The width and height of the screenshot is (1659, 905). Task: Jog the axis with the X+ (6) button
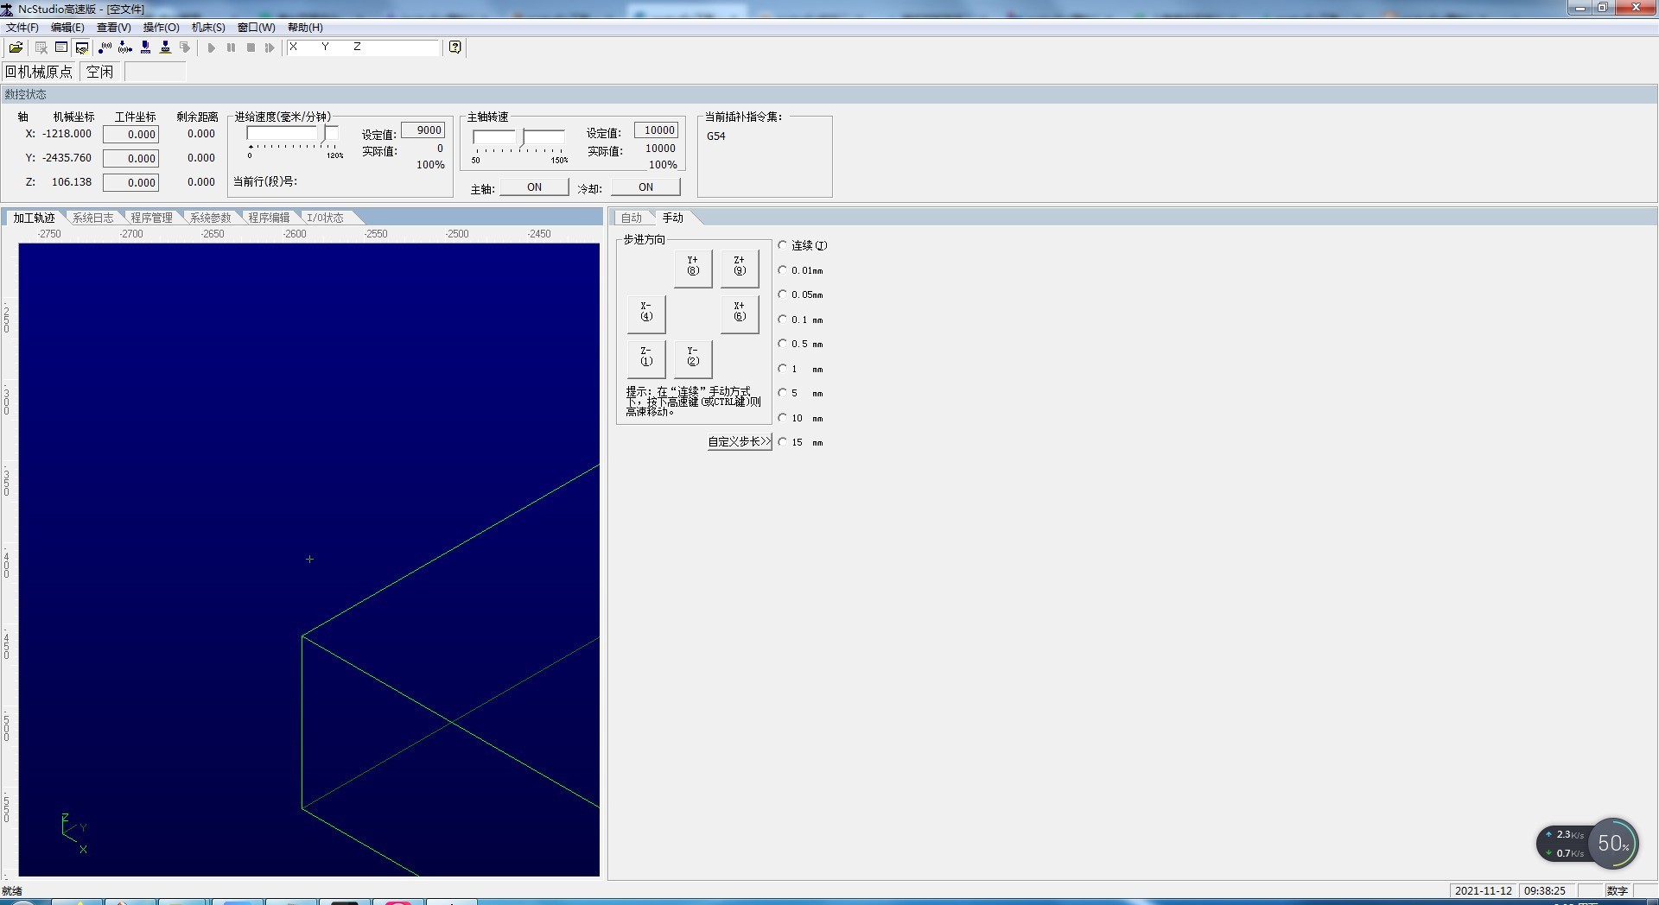pos(740,314)
